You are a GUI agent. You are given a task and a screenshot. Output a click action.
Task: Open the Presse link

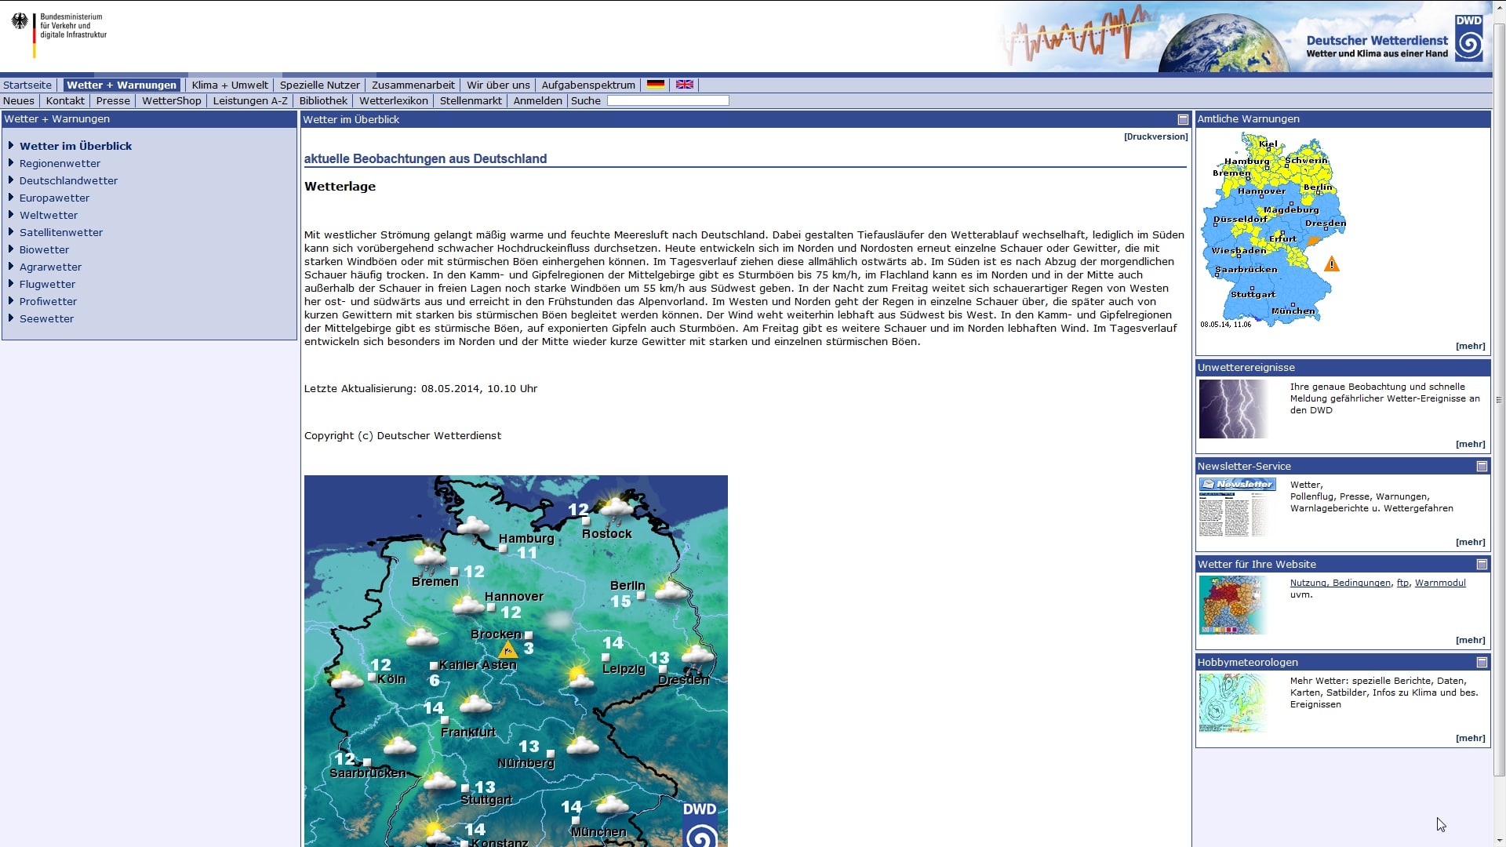click(113, 100)
